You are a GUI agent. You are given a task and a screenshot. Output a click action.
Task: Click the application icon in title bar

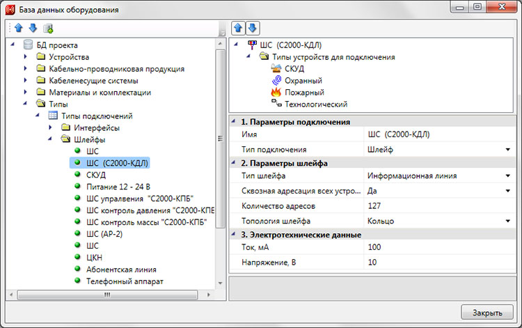pos(10,10)
